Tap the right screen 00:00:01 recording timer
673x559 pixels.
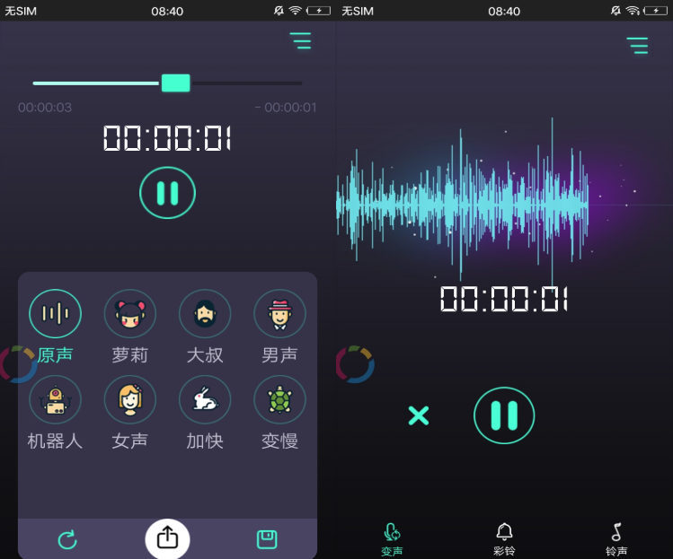click(x=504, y=299)
